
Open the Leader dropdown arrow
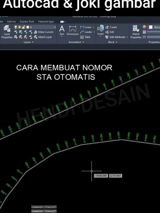[94, 32]
